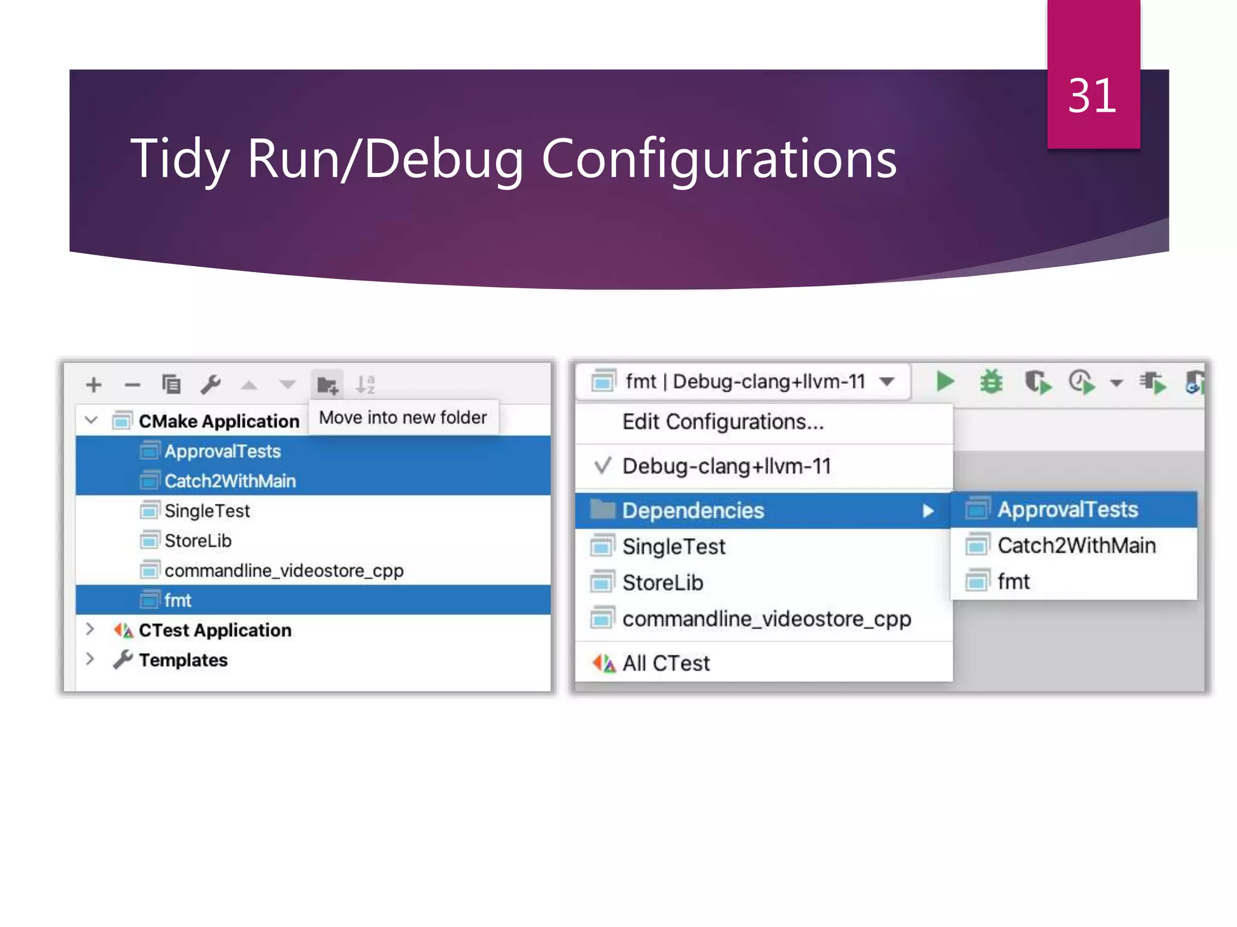Expand the CTest Application node

[x=90, y=629]
